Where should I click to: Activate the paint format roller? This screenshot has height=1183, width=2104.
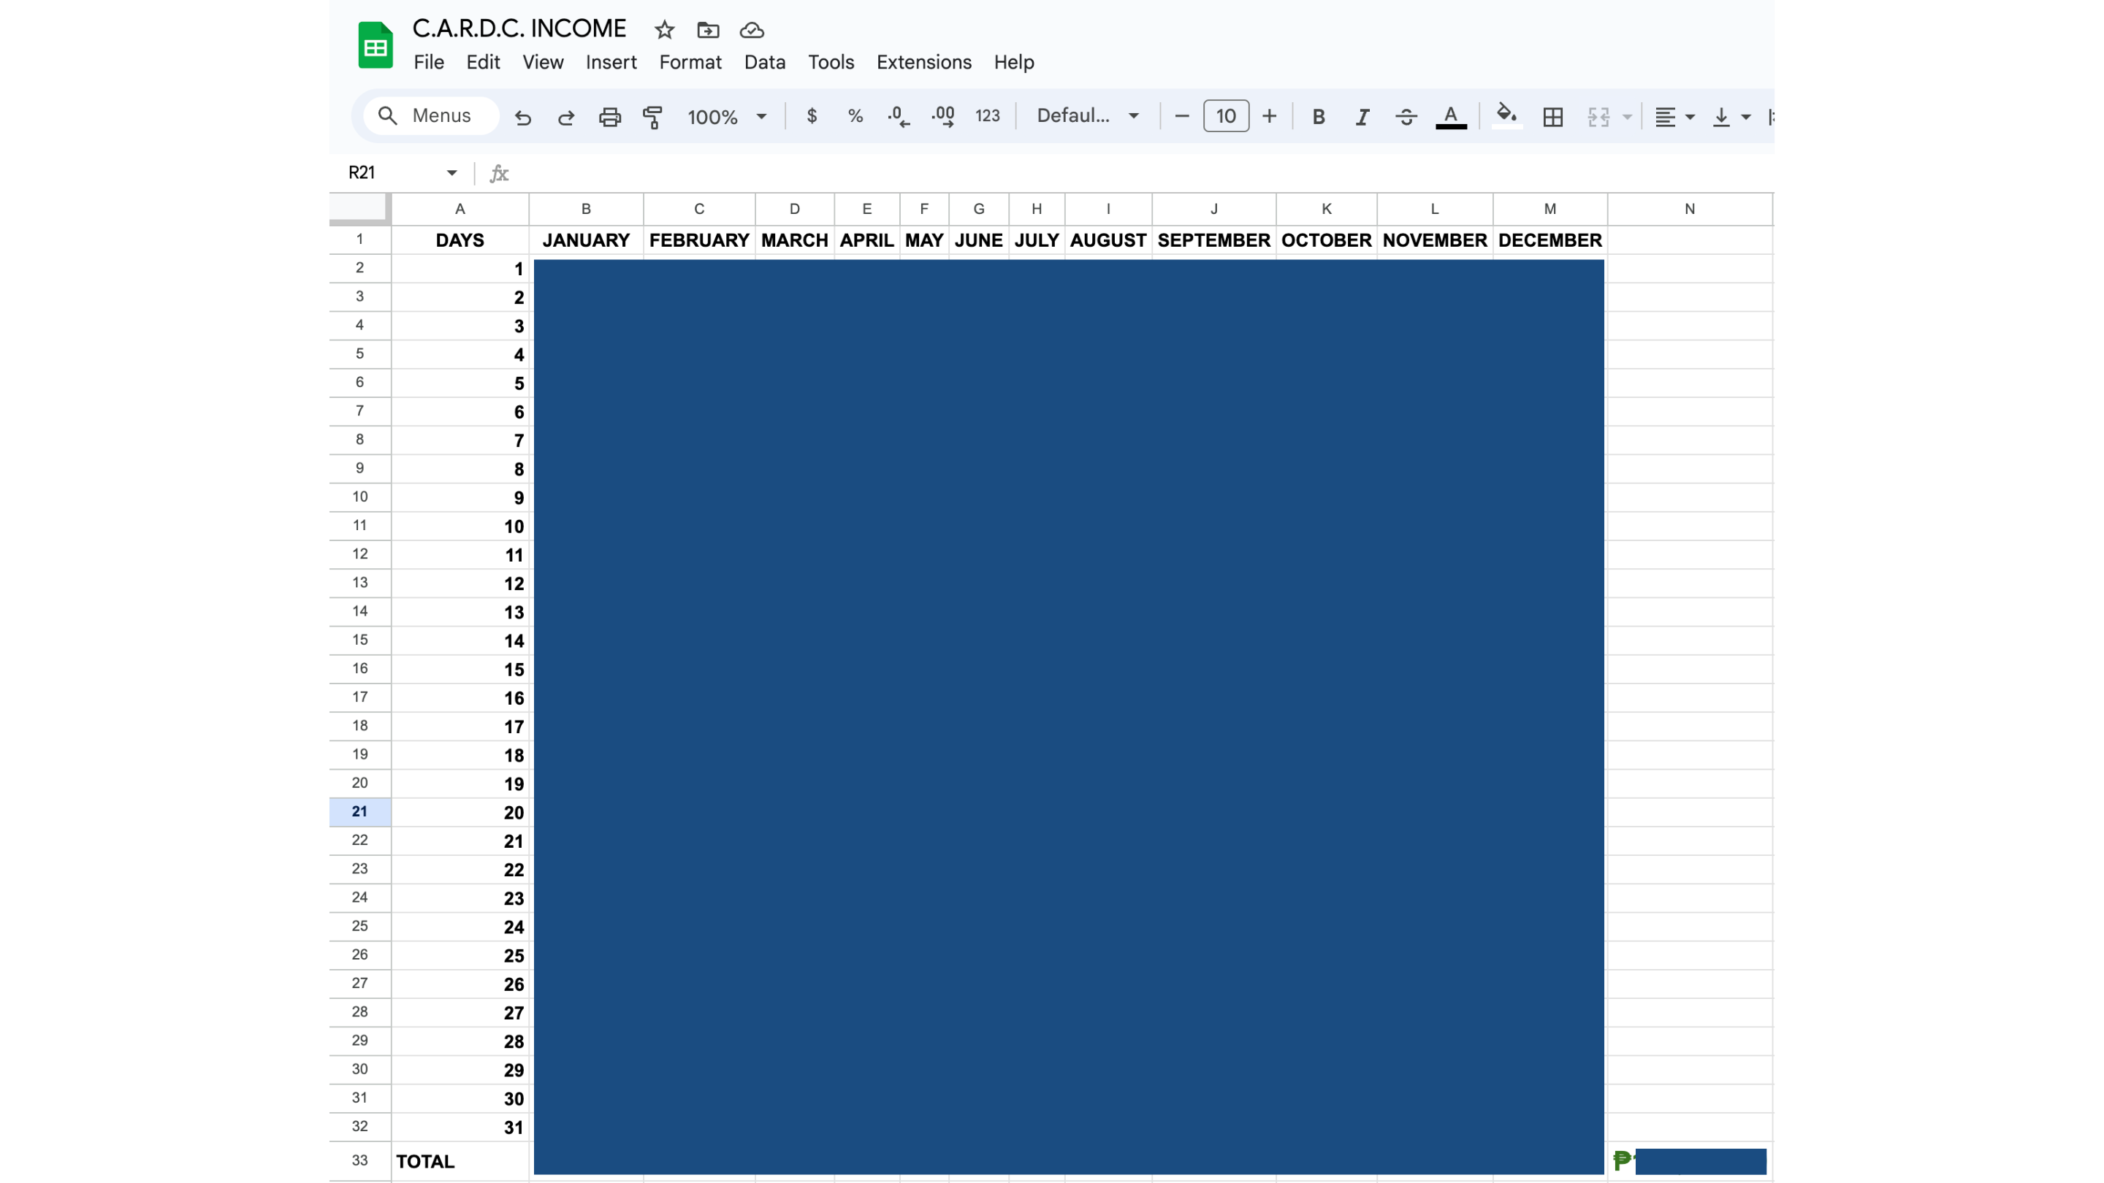coord(652,117)
